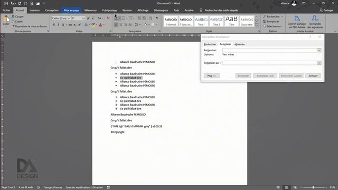Save the document from Quick Access toolbar
Screen dimensions: 338x190
pyautogui.click(x=6, y=4)
